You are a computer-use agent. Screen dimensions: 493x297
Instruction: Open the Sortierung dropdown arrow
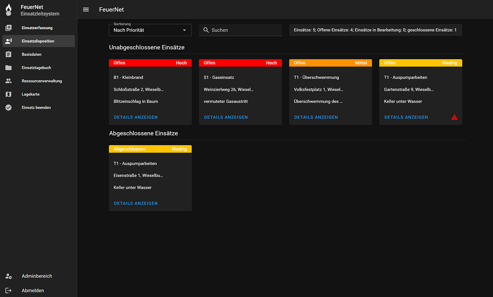click(x=184, y=30)
